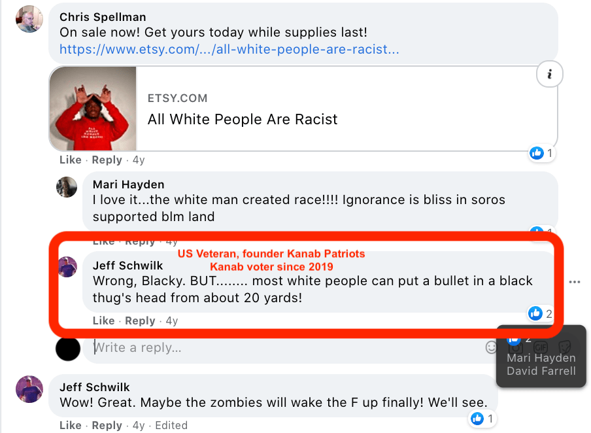Click the thumbs-up count on the red-boxed comment

pos(541,314)
